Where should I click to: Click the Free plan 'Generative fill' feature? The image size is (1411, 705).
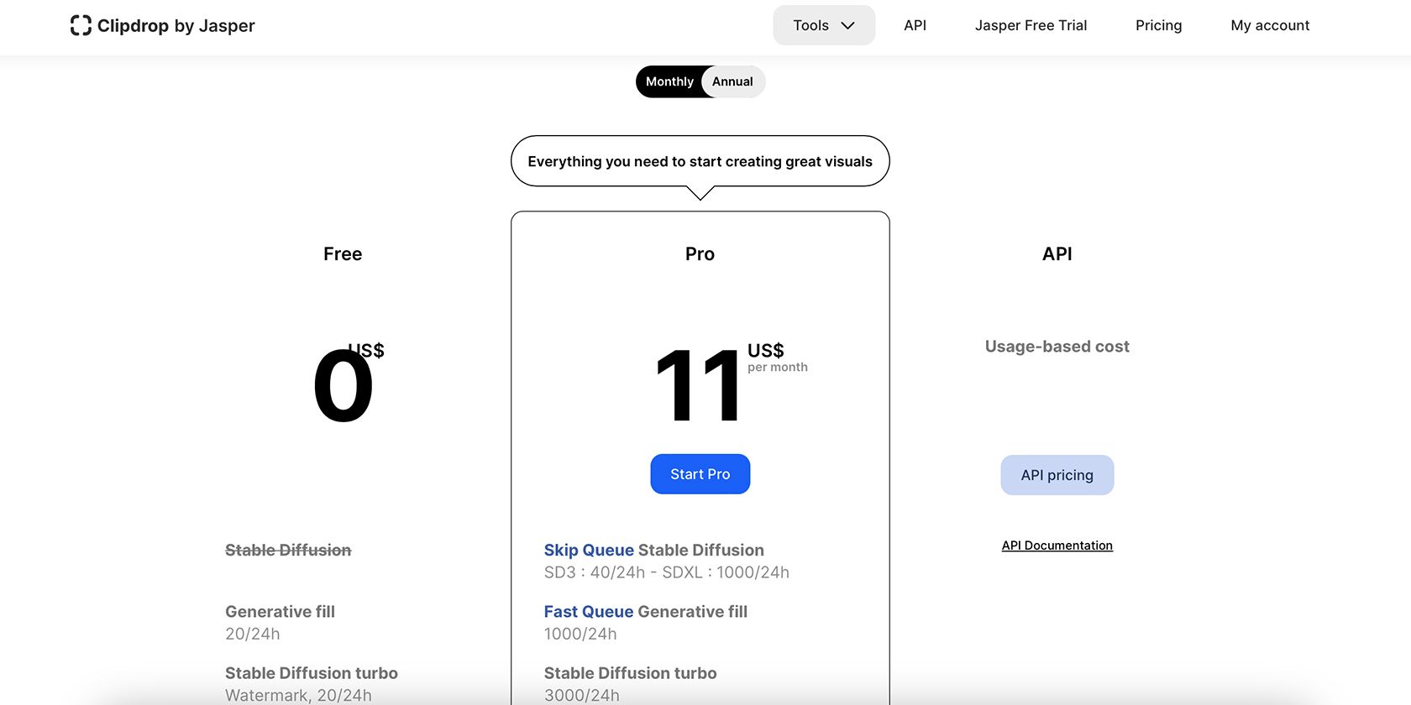[280, 612]
